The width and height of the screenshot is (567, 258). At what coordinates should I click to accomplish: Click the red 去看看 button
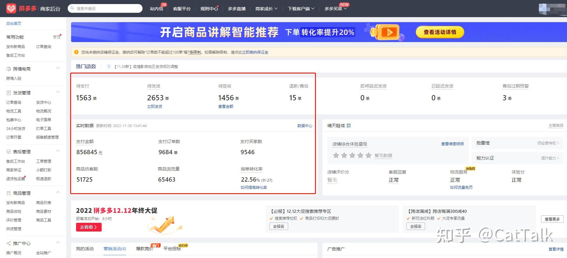click(x=89, y=227)
